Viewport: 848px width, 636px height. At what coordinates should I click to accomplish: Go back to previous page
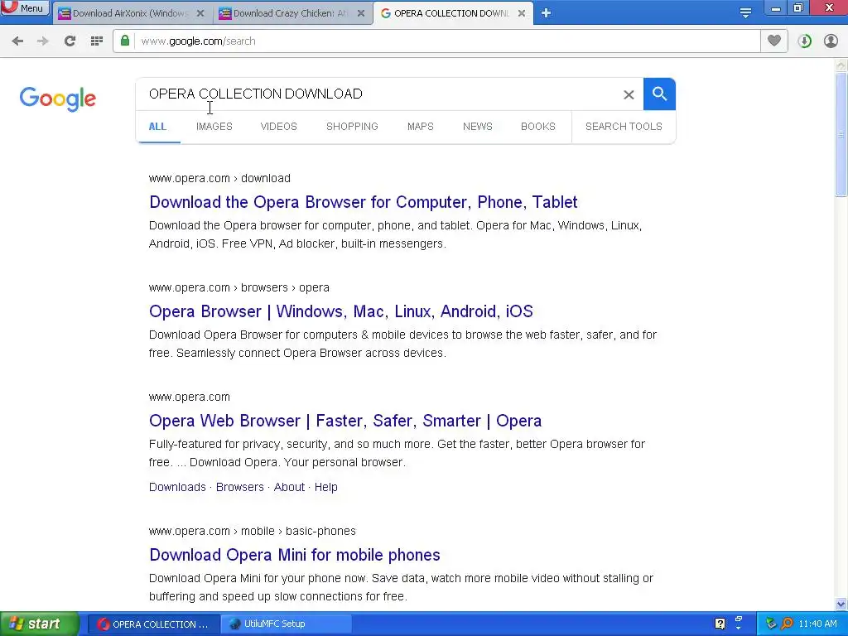pos(17,41)
